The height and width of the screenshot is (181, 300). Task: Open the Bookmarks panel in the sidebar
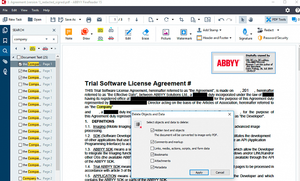coord(5,40)
